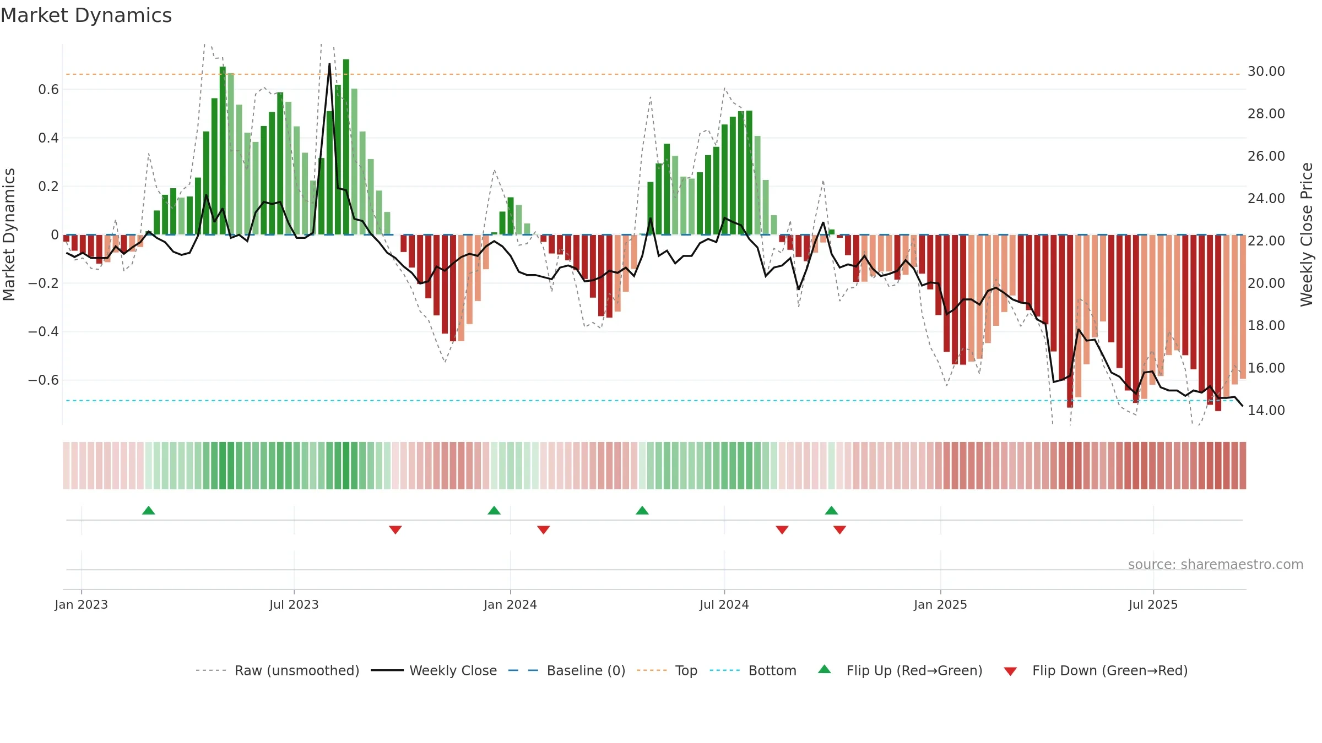Click the green Flip Up legend triangle
The image size is (1322, 743).
(825, 669)
